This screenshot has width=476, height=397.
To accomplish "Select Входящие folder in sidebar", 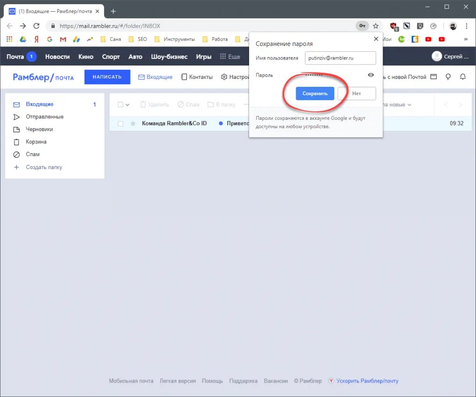I will [55, 104].
